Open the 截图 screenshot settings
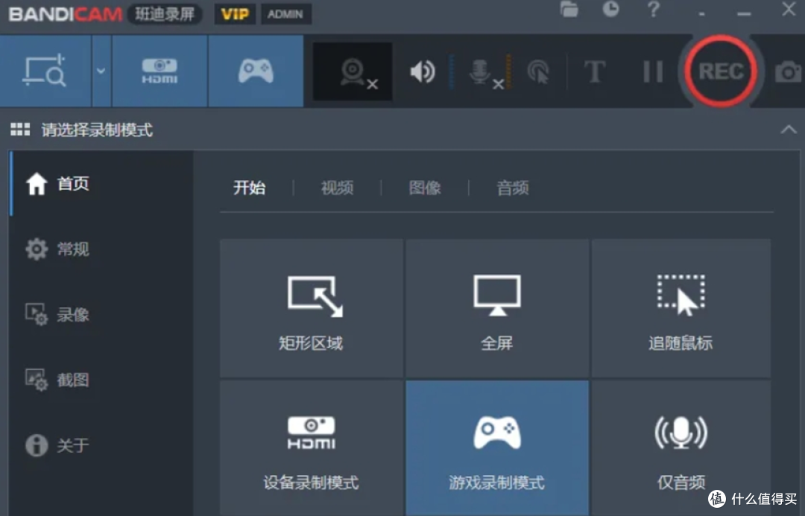This screenshot has height=516, width=805. 101,380
